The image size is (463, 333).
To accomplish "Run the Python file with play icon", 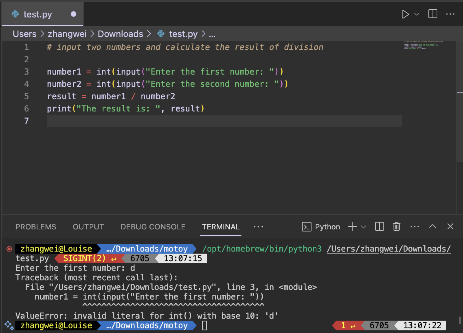I will 405,14.
